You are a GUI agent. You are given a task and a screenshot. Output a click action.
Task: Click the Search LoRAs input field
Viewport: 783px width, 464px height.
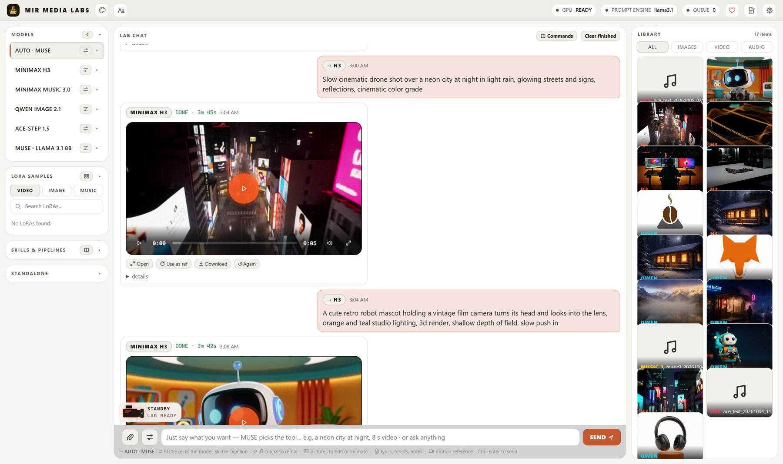pos(57,206)
